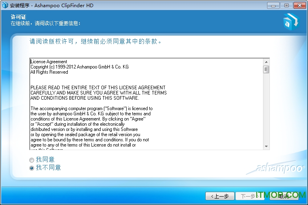Click the installer icon in the title bar
The width and height of the screenshot is (308, 205).
tap(5, 5)
